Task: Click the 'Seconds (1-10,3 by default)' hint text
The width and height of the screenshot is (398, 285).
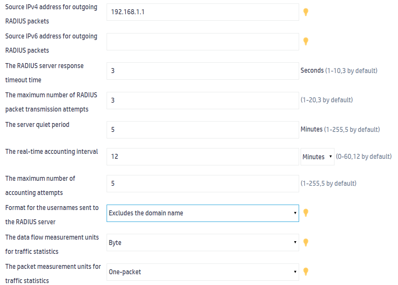Action: (339, 71)
